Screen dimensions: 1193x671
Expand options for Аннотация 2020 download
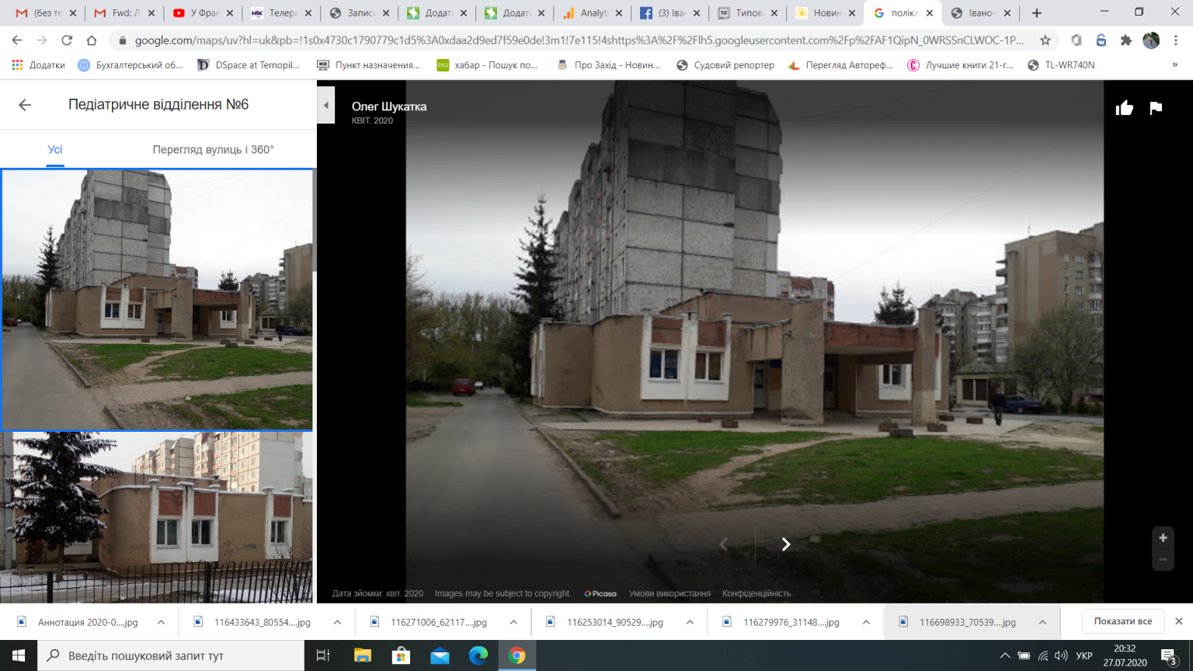161,622
